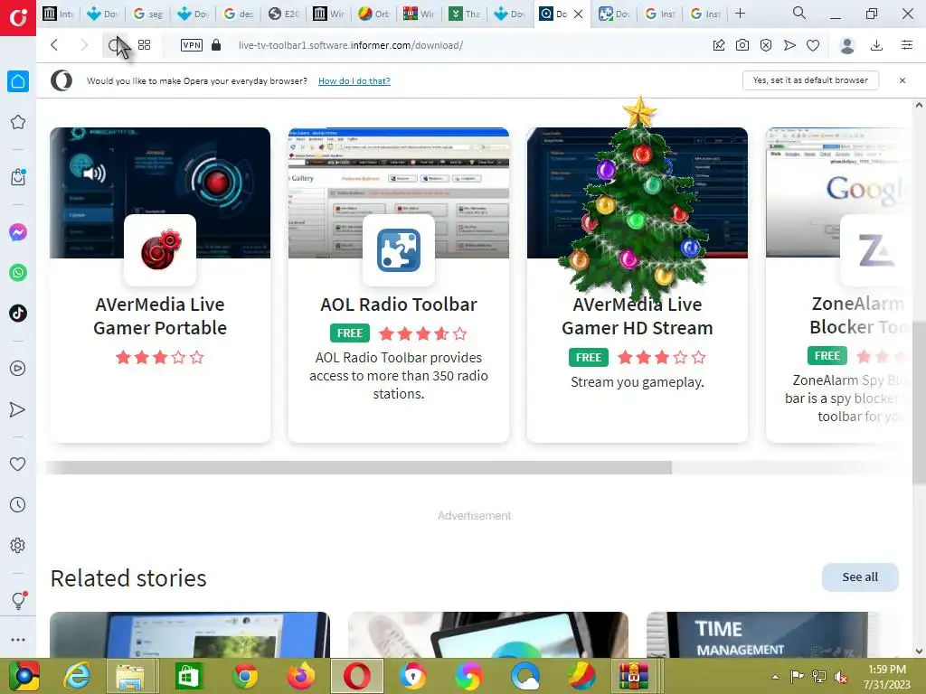Open the Opera menu logo button
The width and height of the screenshot is (926, 694).
pos(18,18)
